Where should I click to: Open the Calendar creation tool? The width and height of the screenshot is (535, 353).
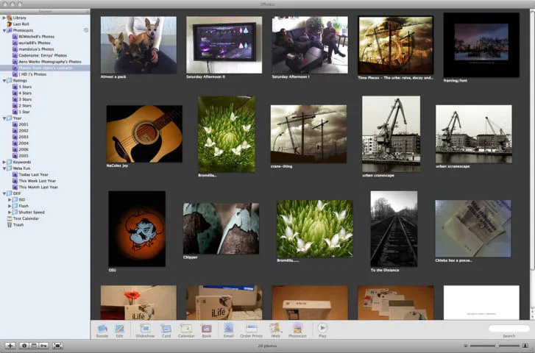coord(186,329)
